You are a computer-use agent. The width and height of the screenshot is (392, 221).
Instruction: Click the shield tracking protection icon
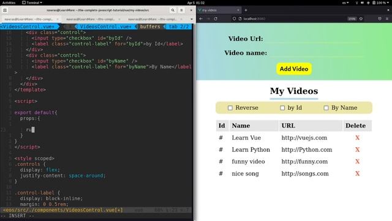tap(234, 19)
